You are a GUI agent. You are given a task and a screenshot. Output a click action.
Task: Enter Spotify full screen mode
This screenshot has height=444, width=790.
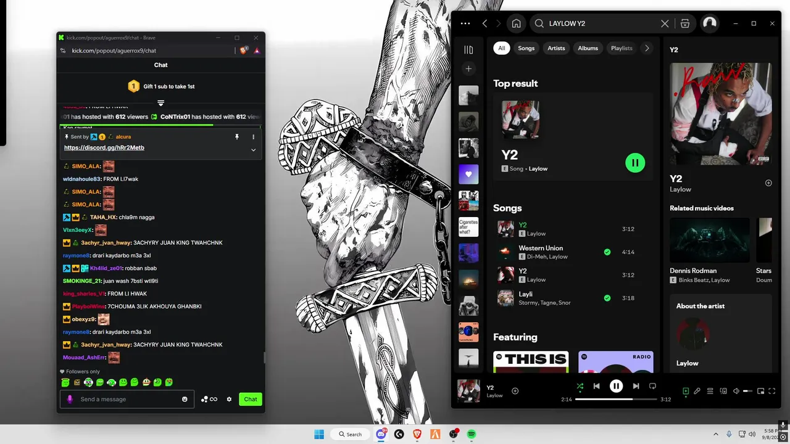pyautogui.click(x=772, y=391)
